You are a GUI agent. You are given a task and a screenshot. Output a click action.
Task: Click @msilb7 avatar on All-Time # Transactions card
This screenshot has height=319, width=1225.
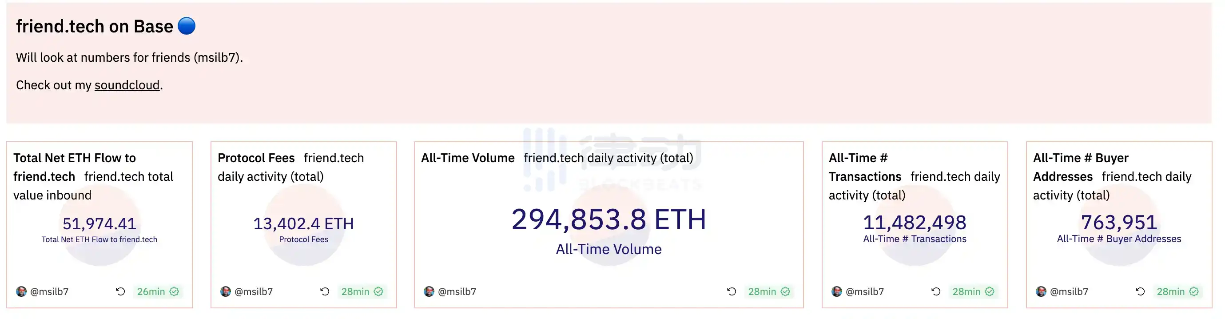tap(836, 291)
